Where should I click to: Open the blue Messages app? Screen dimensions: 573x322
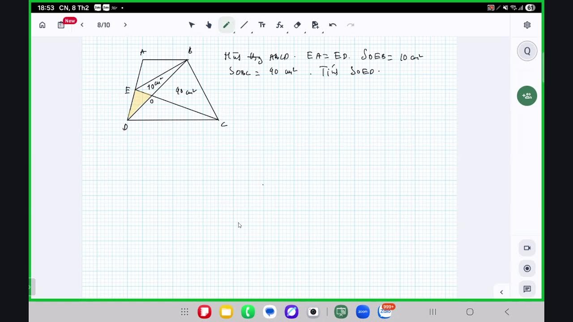pyautogui.click(x=270, y=312)
